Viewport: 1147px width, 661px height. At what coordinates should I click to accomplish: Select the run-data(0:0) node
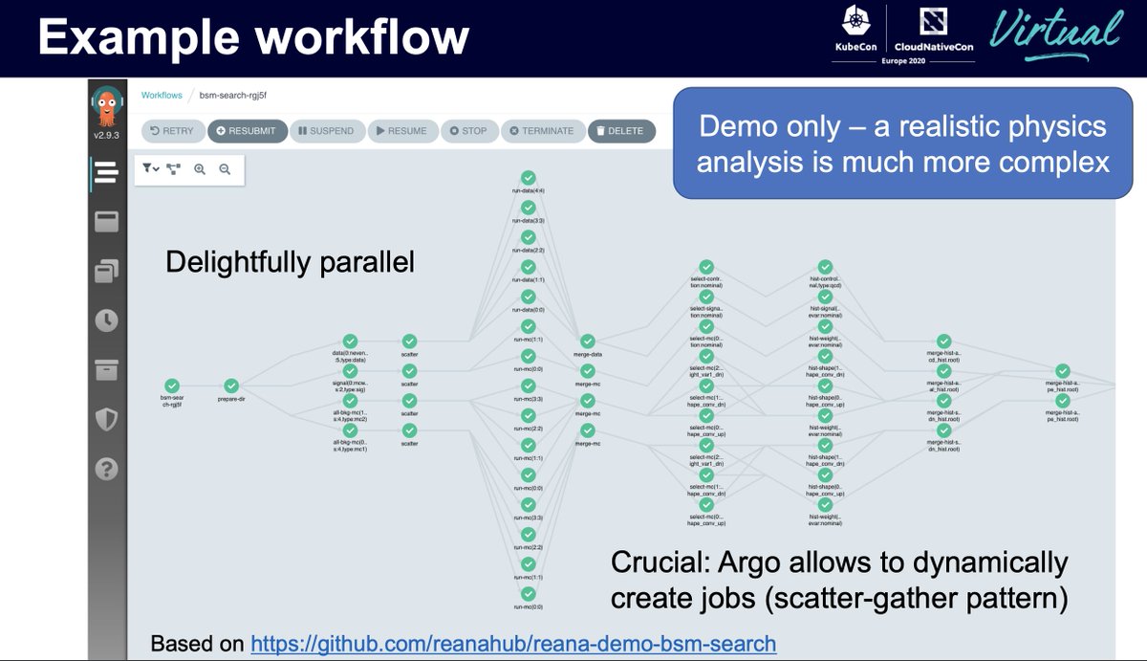[x=528, y=297]
